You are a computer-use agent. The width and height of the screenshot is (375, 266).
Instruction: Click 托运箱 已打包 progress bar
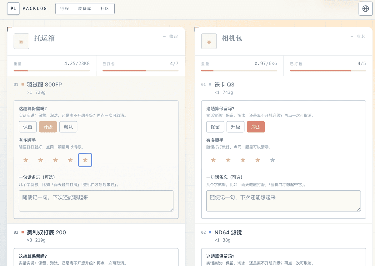pyautogui.click(x=141, y=70)
